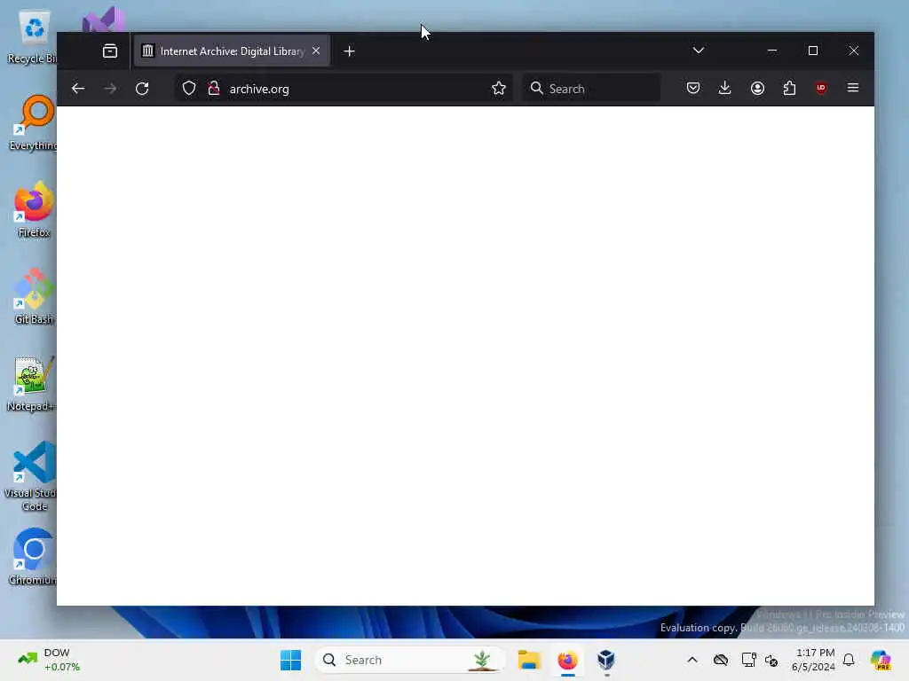Open the network status tray icon

pos(748,660)
